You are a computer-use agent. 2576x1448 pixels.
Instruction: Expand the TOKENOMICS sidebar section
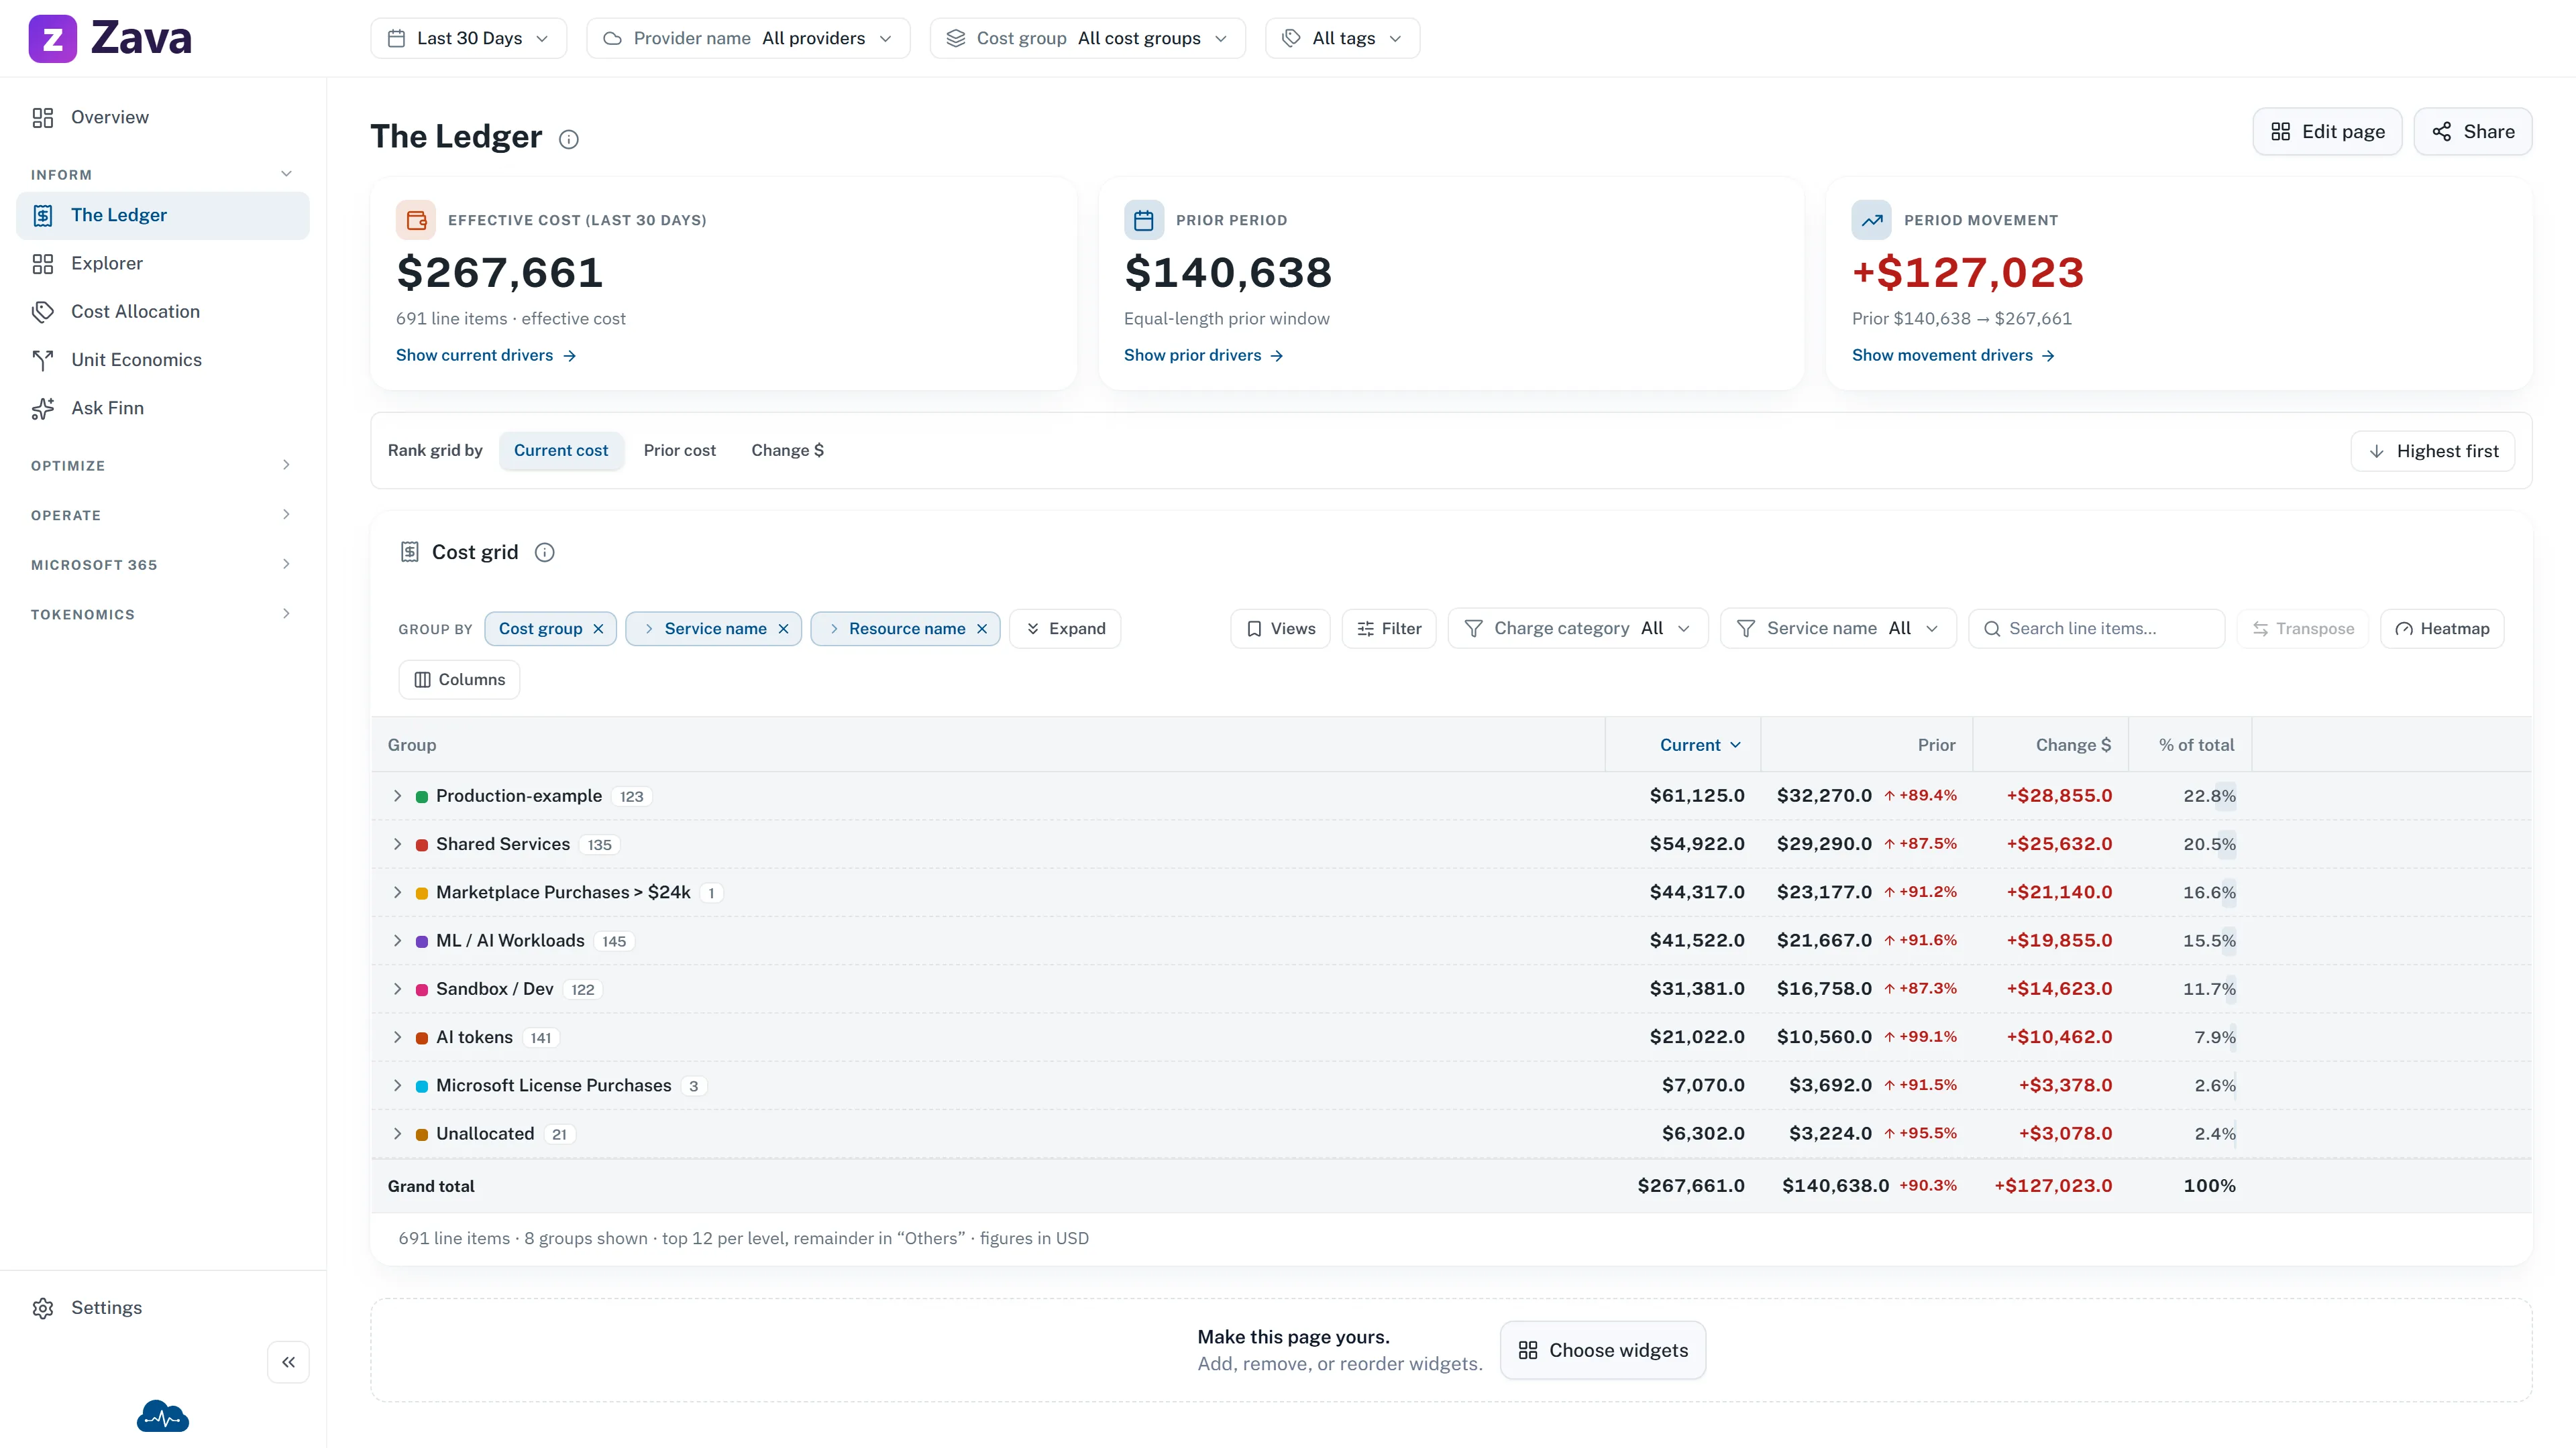[x=163, y=615]
